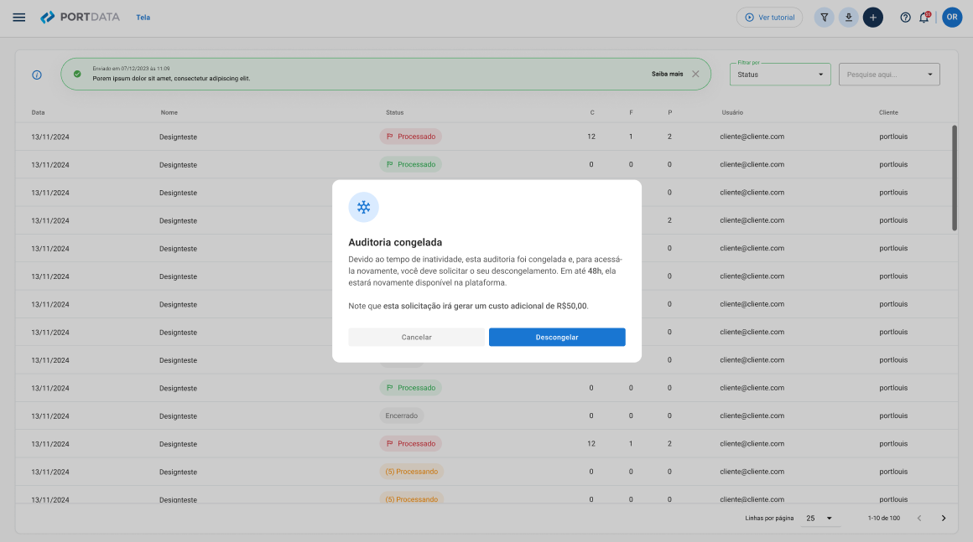Click the Cancelar button in dialog

pyautogui.click(x=416, y=337)
